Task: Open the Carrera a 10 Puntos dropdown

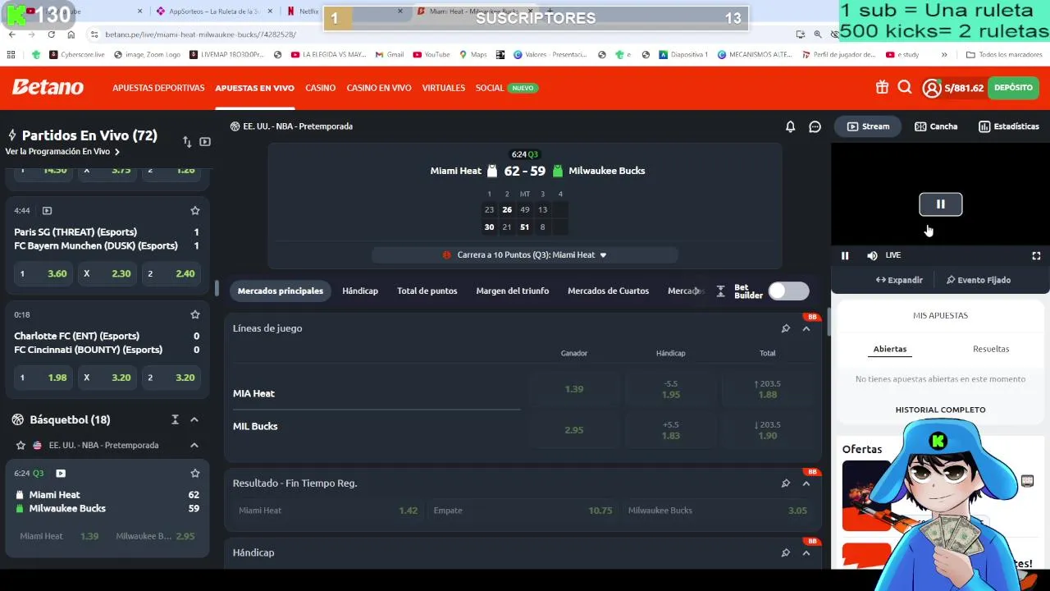Action: [525, 255]
